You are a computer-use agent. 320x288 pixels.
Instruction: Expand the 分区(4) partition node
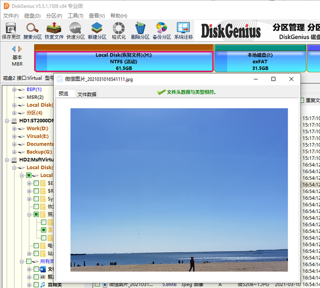(x=14, y=113)
